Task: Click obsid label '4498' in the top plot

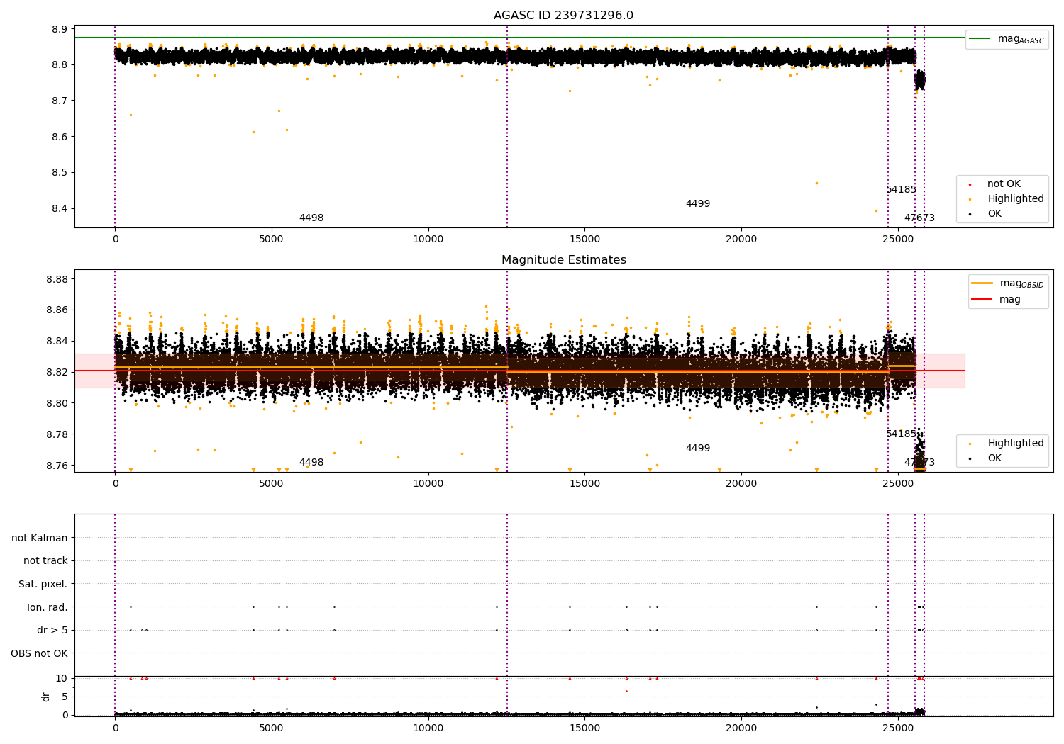Action: click(311, 218)
